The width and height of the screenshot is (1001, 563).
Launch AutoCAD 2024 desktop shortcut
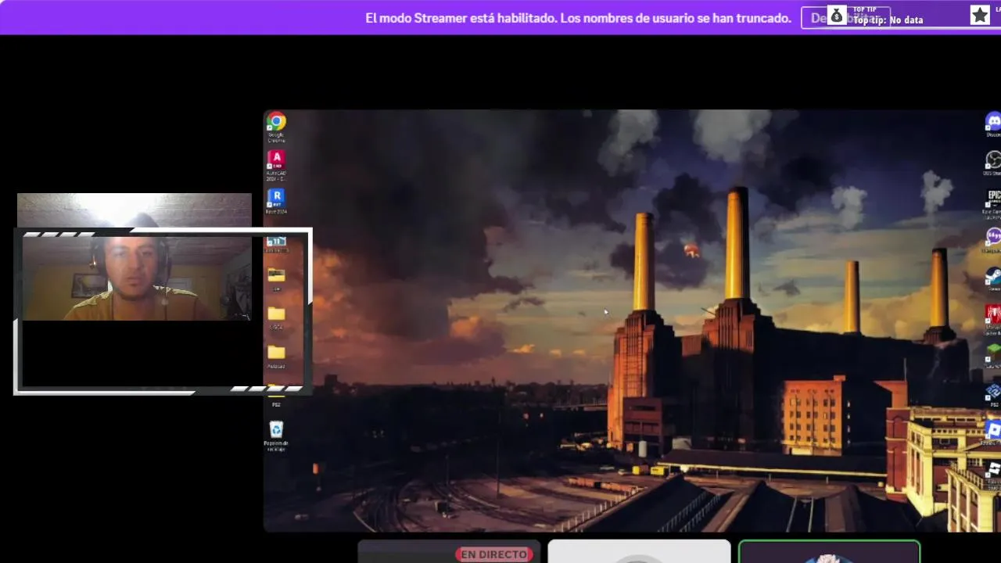276,164
